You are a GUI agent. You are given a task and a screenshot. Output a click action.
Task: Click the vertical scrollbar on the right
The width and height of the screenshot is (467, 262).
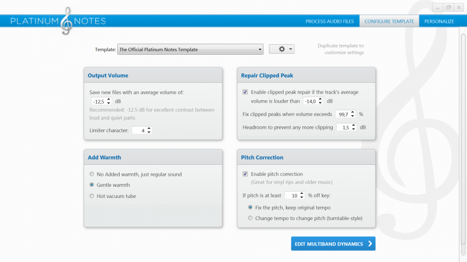click(463, 140)
